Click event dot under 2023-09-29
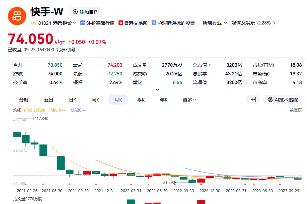 [x=280, y=184]
